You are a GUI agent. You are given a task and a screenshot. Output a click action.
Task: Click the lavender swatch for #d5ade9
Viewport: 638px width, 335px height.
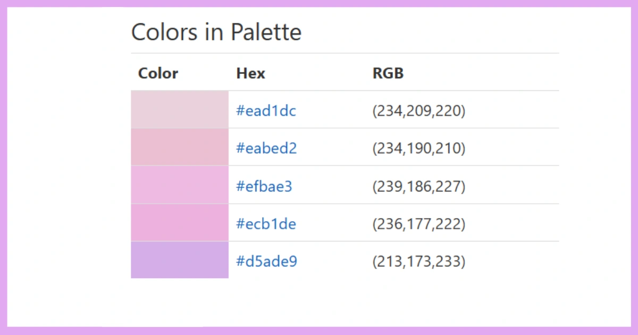[x=179, y=260]
